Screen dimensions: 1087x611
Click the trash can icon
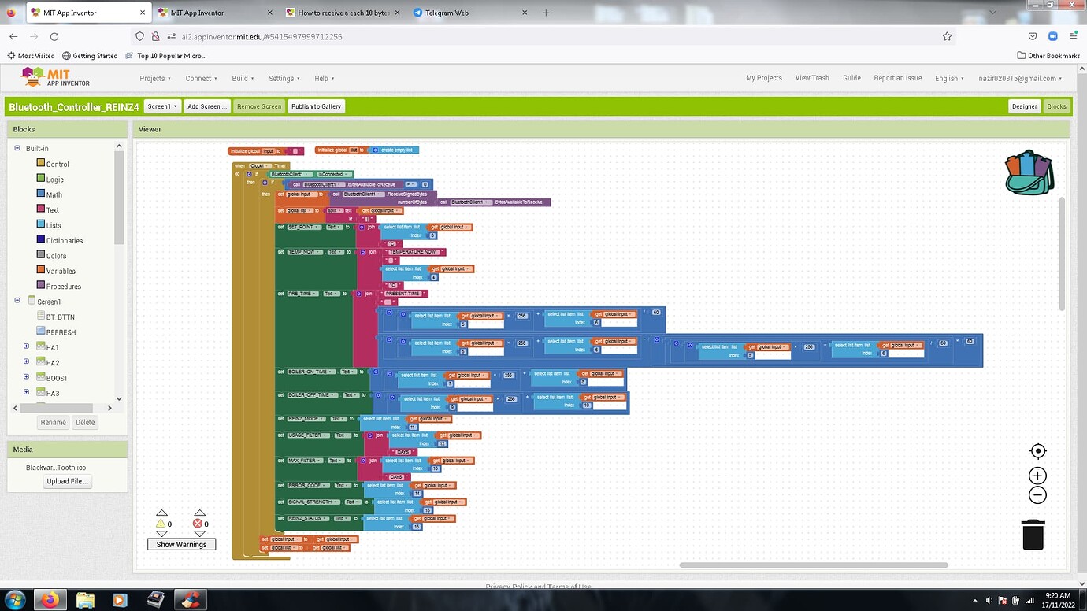[1033, 535]
